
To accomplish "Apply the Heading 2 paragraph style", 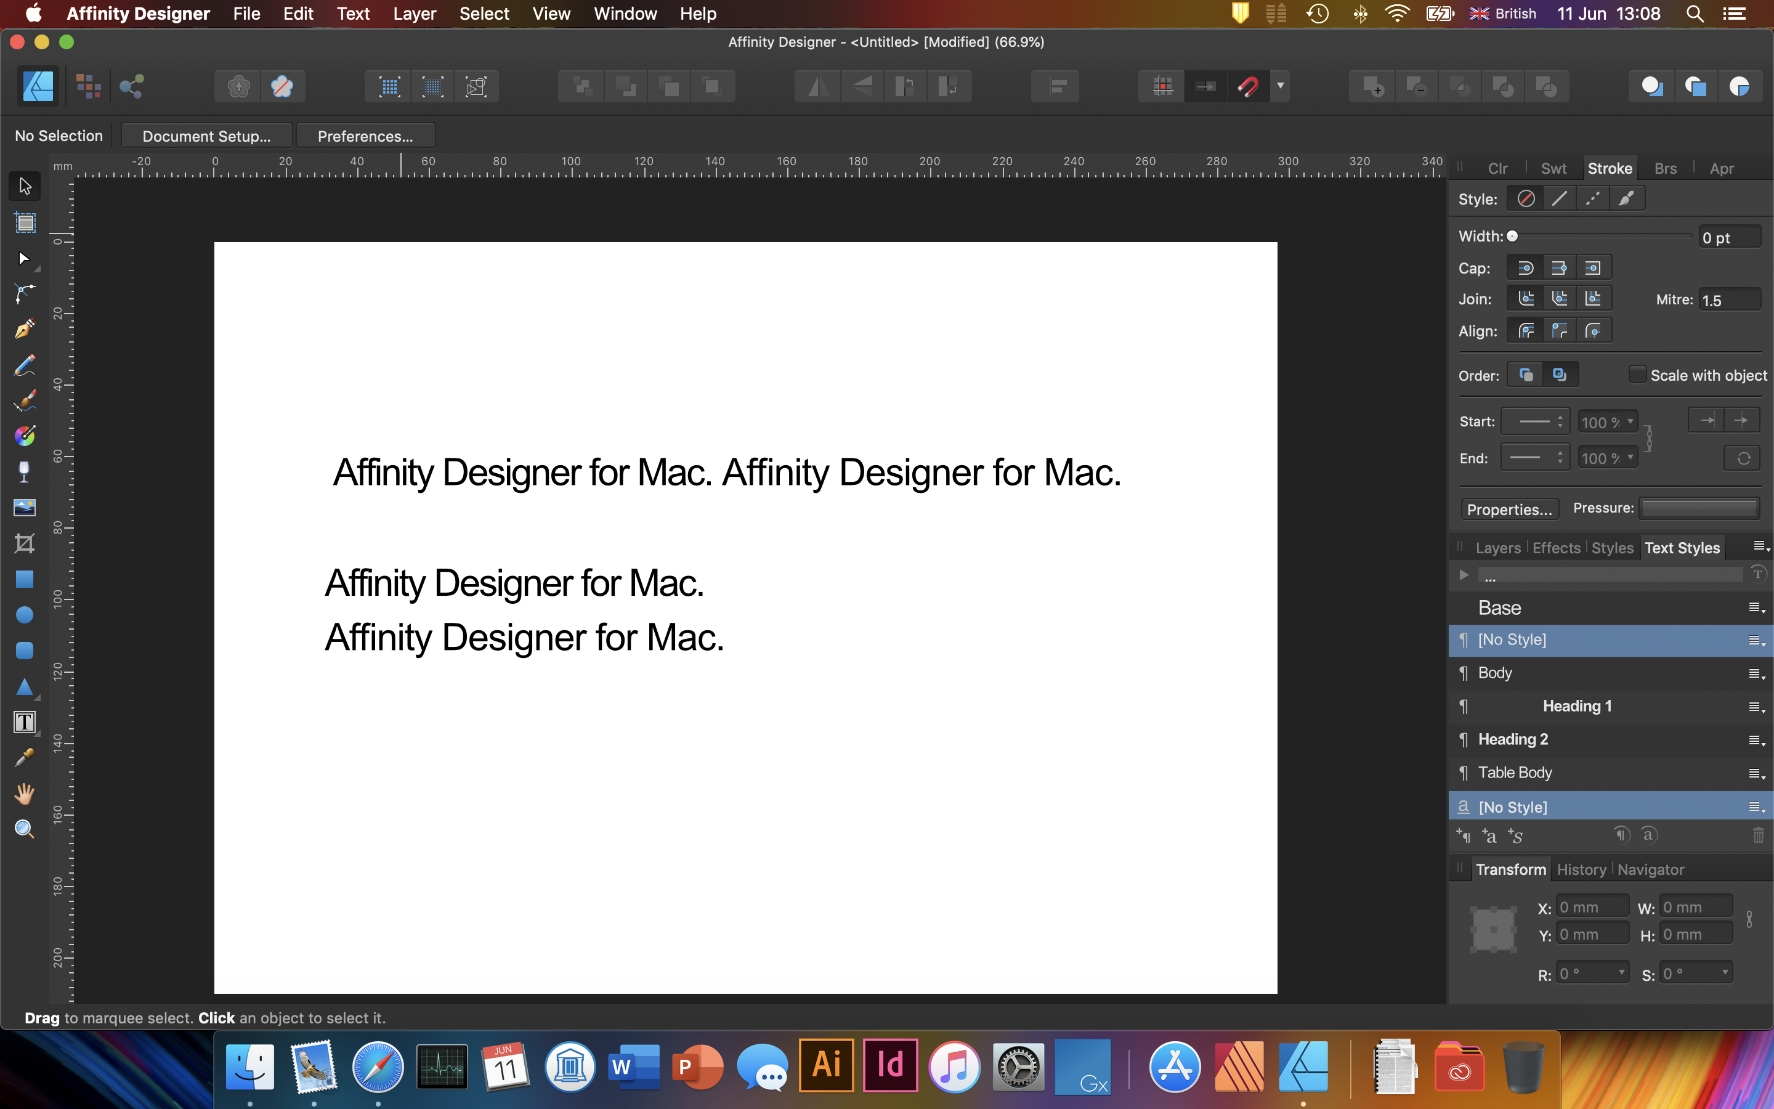I will coord(1611,739).
